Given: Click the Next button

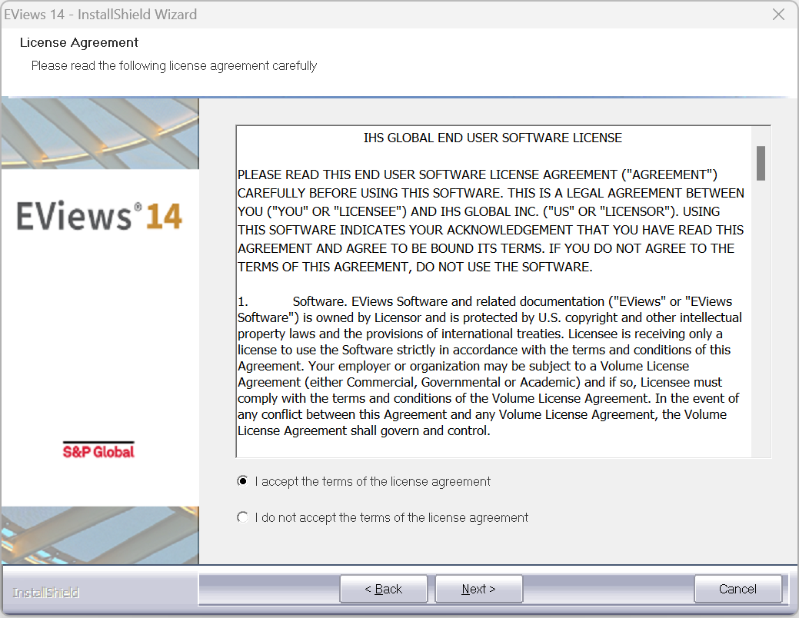Looking at the screenshot, I should click(x=478, y=589).
